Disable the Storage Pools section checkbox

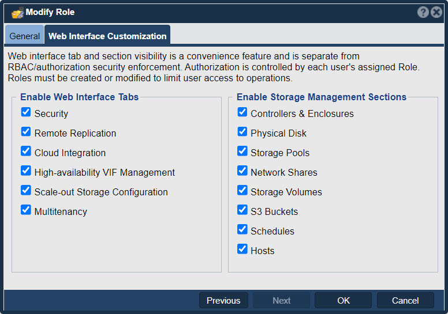[242, 151]
